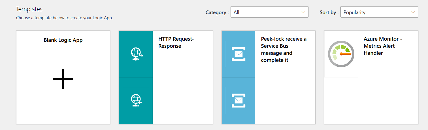Click the bottom Service Bus envelope icon
The height and width of the screenshot is (130, 428).
point(239,101)
